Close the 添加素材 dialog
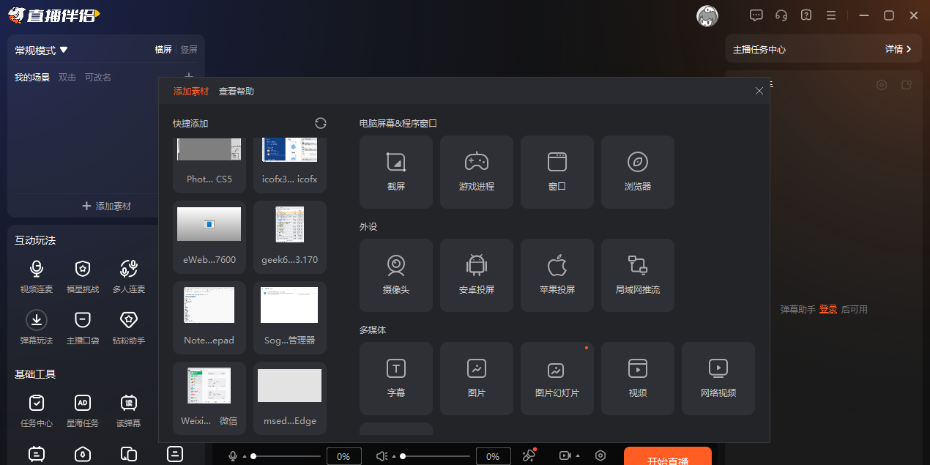Image resolution: width=930 pixels, height=465 pixels. (x=759, y=91)
